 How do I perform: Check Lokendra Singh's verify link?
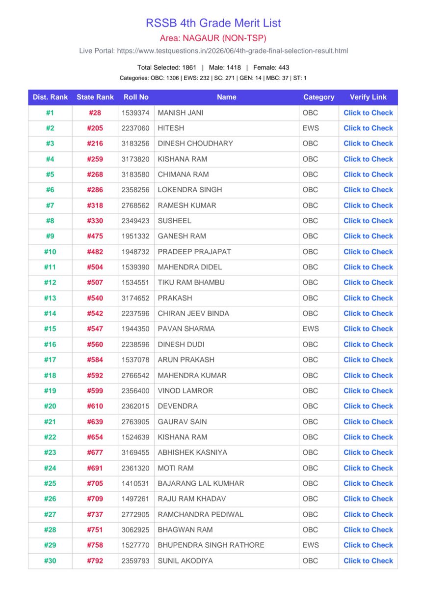pyautogui.click(x=368, y=190)
